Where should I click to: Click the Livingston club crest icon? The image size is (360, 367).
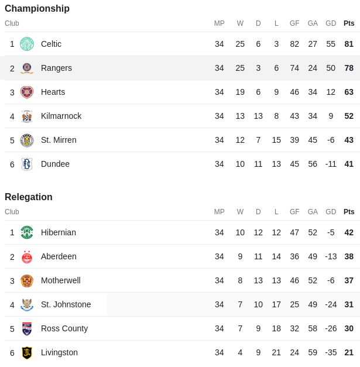(x=27, y=353)
